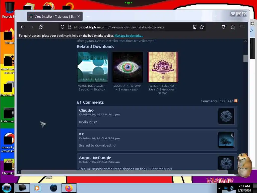Viewport: 257px width, 193px height.
Task: Click commenter name Claudio
Action: tap(86, 110)
